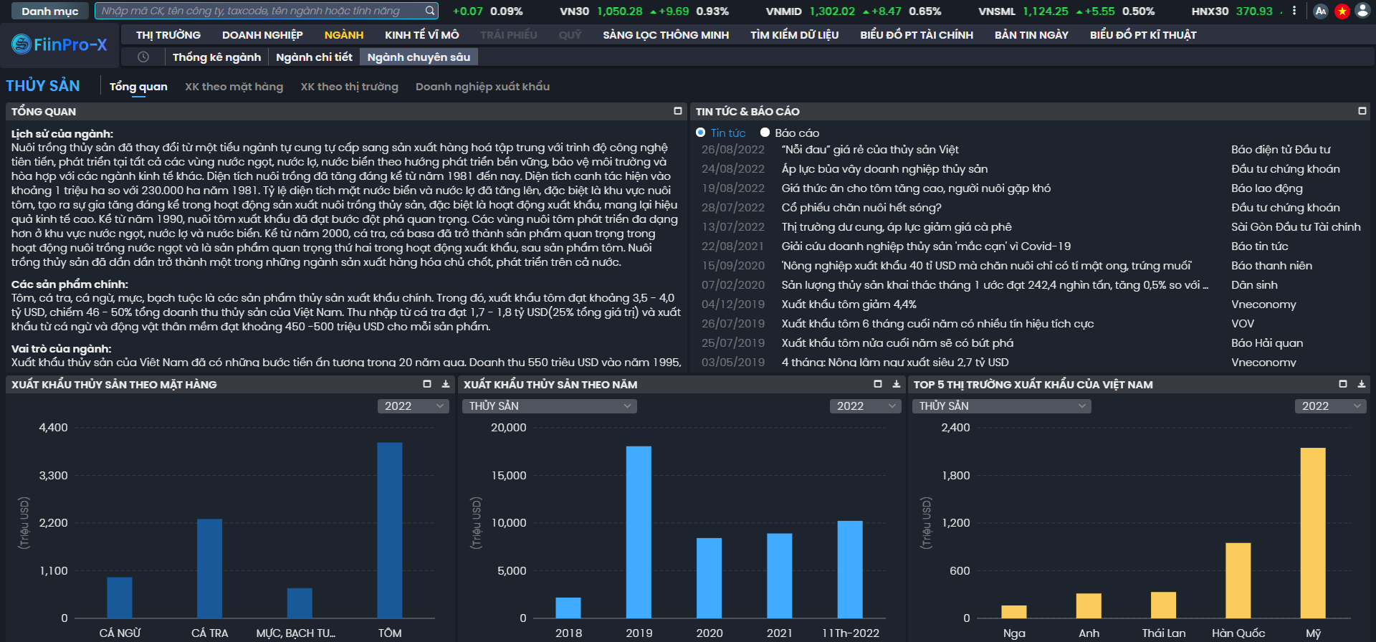Viewport: 1376px width, 642px height.
Task: Select the Tin tức radio button
Action: [x=701, y=133]
